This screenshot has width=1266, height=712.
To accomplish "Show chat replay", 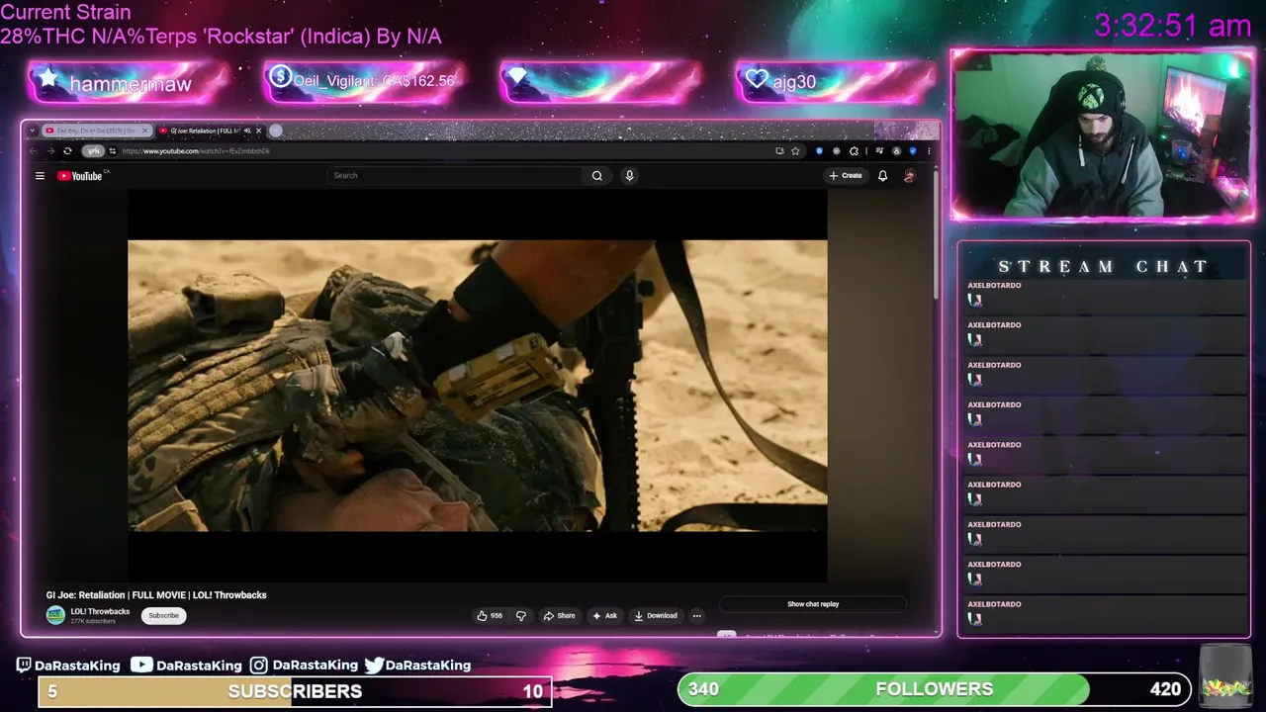I will [x=813, y=604].
